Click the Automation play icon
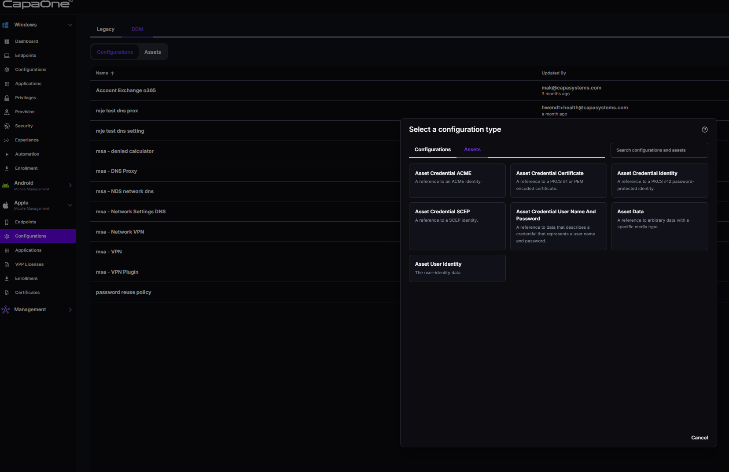Viewport: 729px width, 472px height. coord(7,154)
